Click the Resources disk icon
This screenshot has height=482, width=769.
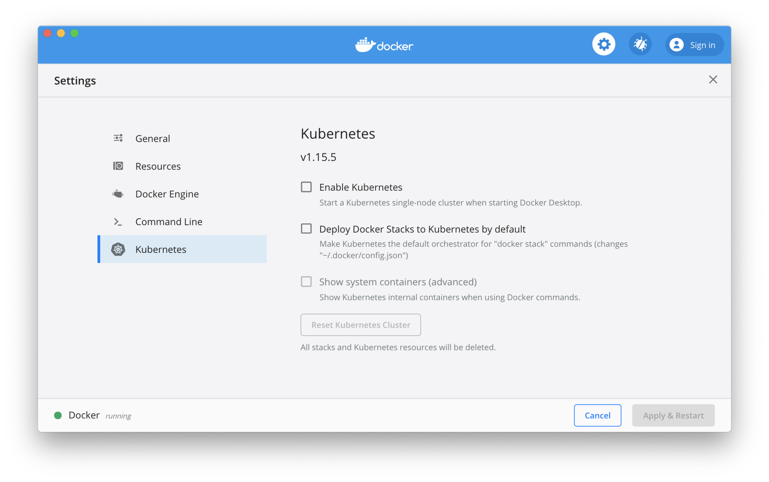pos(118,166)
